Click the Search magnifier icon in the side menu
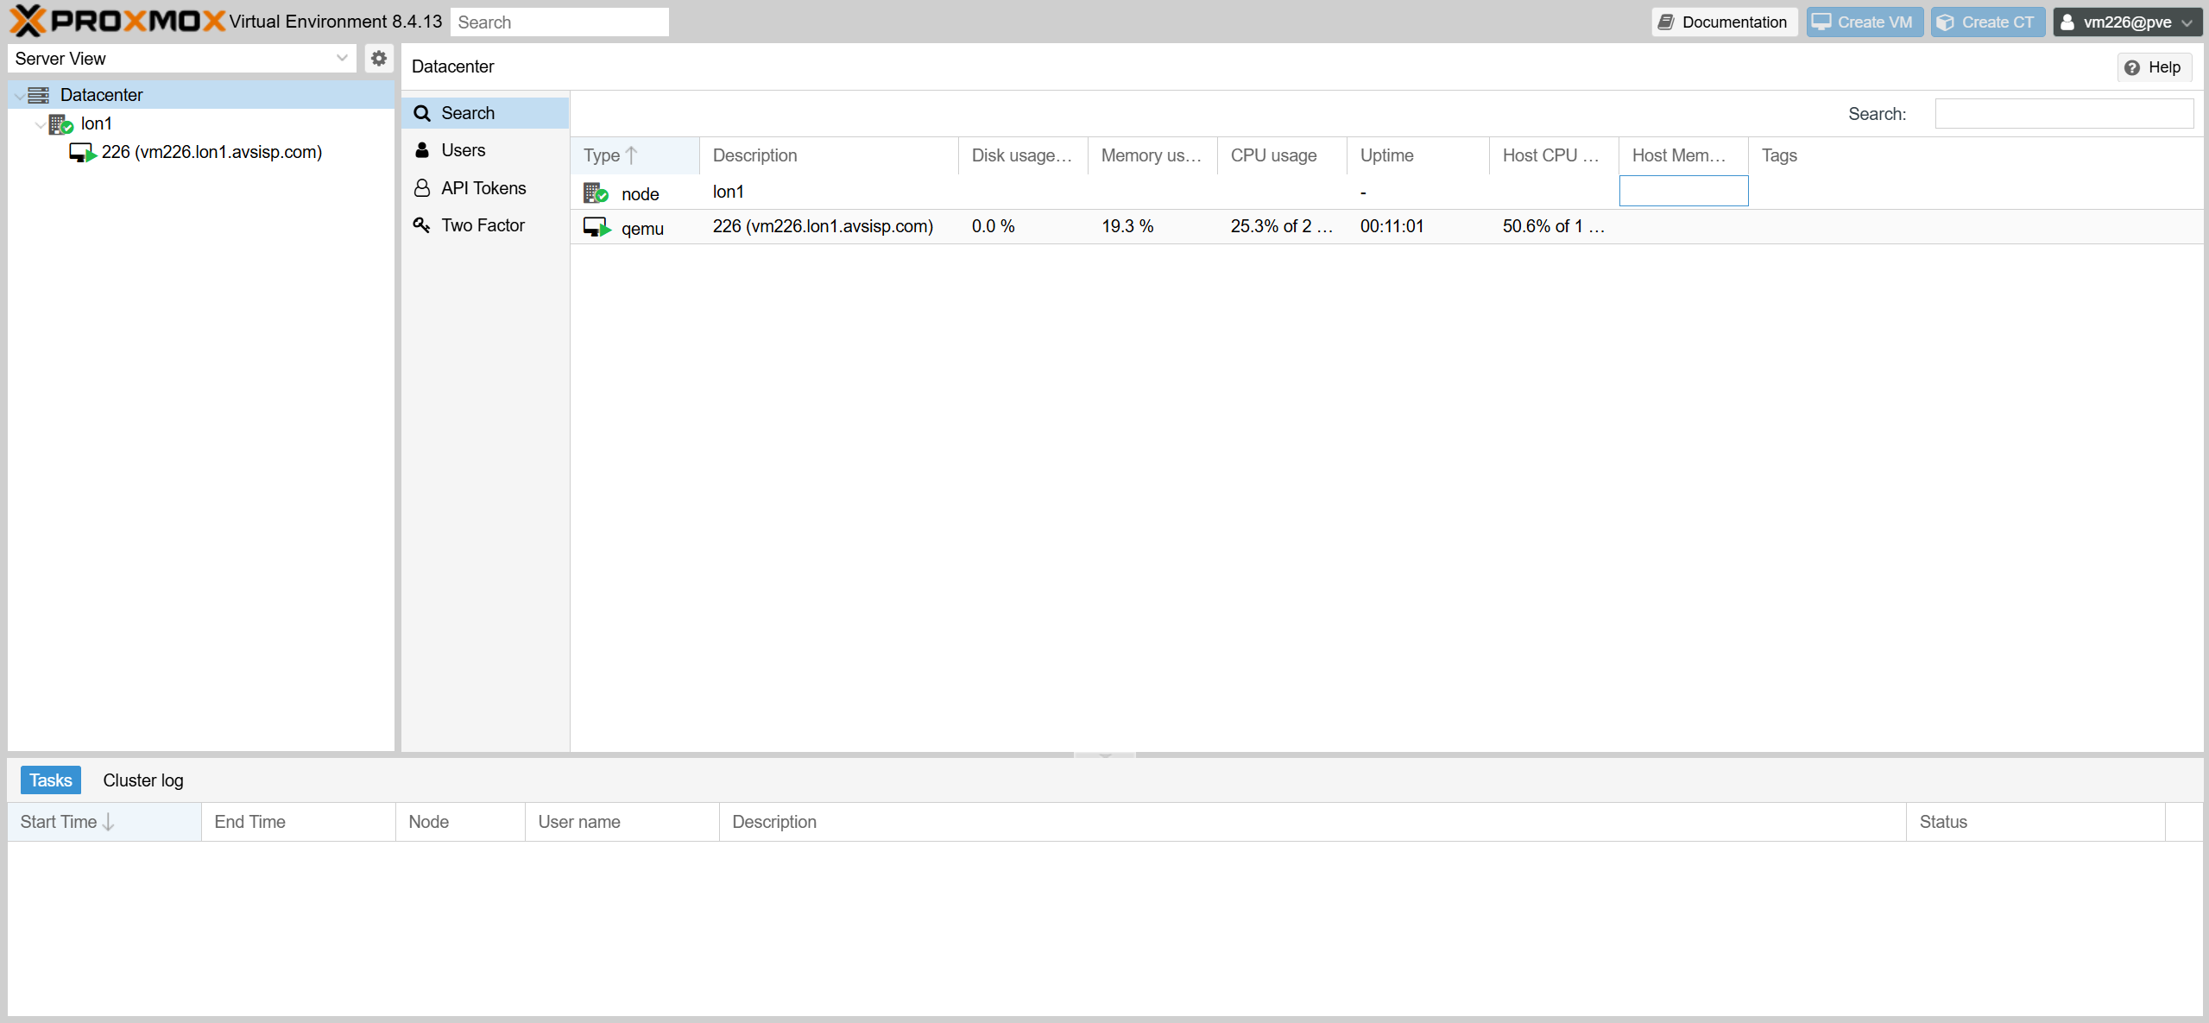 coord(422,113)
